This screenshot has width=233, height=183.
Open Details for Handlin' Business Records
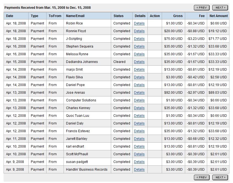coord(139,170)
